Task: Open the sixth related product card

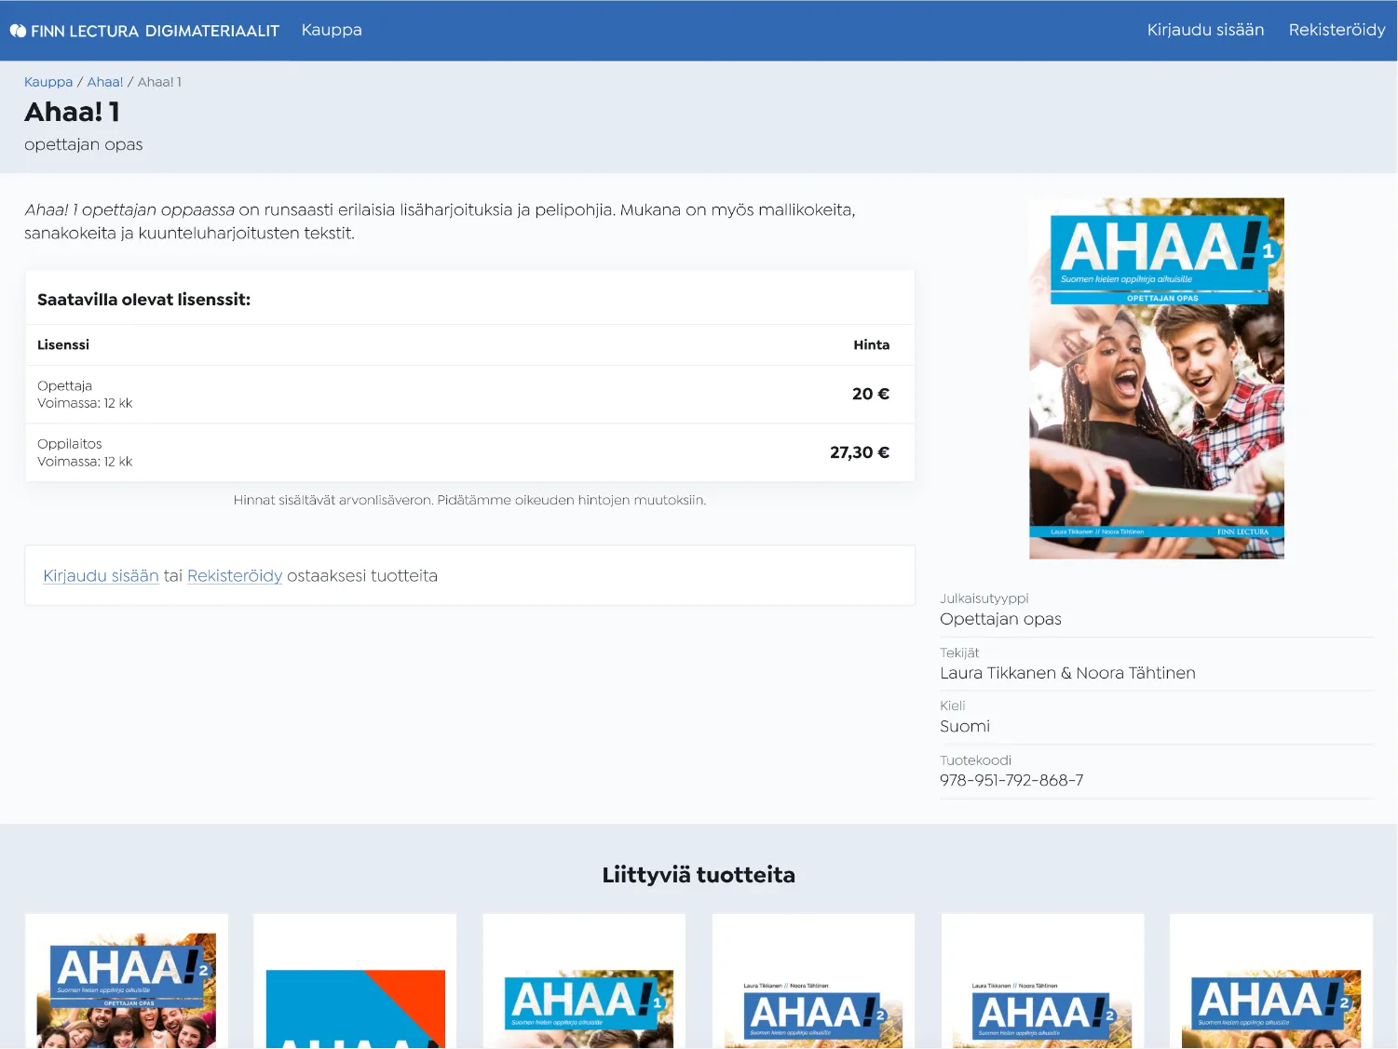Action: [x=1271, y=982]
